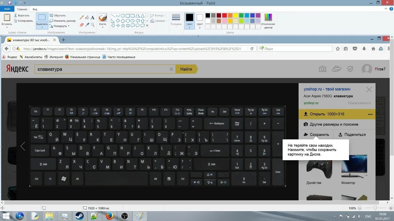
Task: Click the Paste (Вставить) clipboard icon
Action: [7, 17]
